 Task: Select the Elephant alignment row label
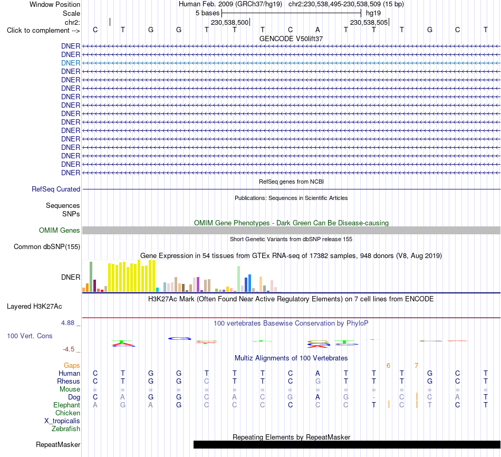(x=66, y=405)
